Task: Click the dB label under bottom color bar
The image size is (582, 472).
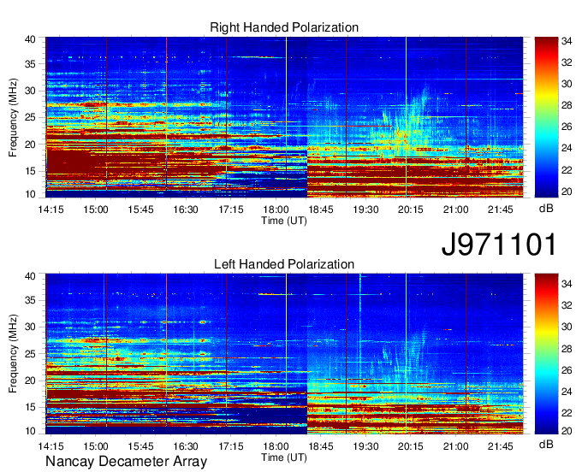Action: [546, 444]
